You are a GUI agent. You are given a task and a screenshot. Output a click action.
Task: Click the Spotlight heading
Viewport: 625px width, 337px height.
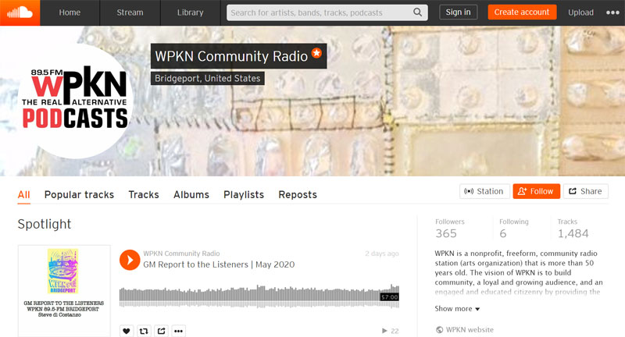click(x=45, y=224)
